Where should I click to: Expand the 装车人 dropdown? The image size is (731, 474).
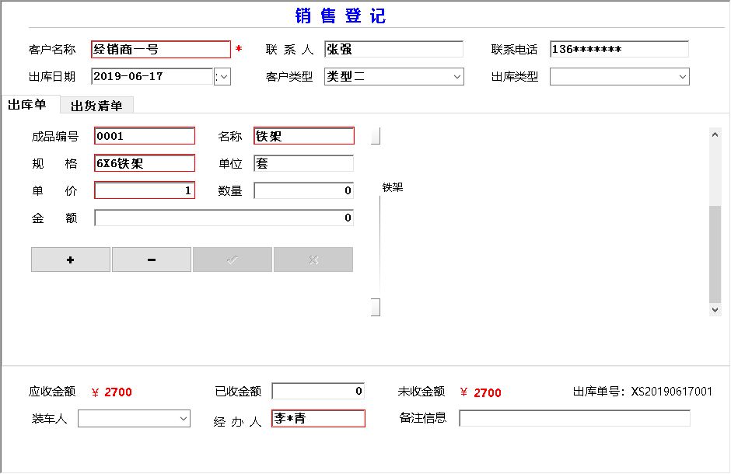tap(184, 419)
